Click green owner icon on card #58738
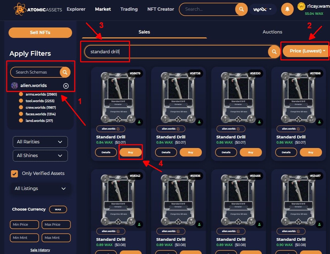The height and width of the screenshot is (254, 330). click(199, 122)
